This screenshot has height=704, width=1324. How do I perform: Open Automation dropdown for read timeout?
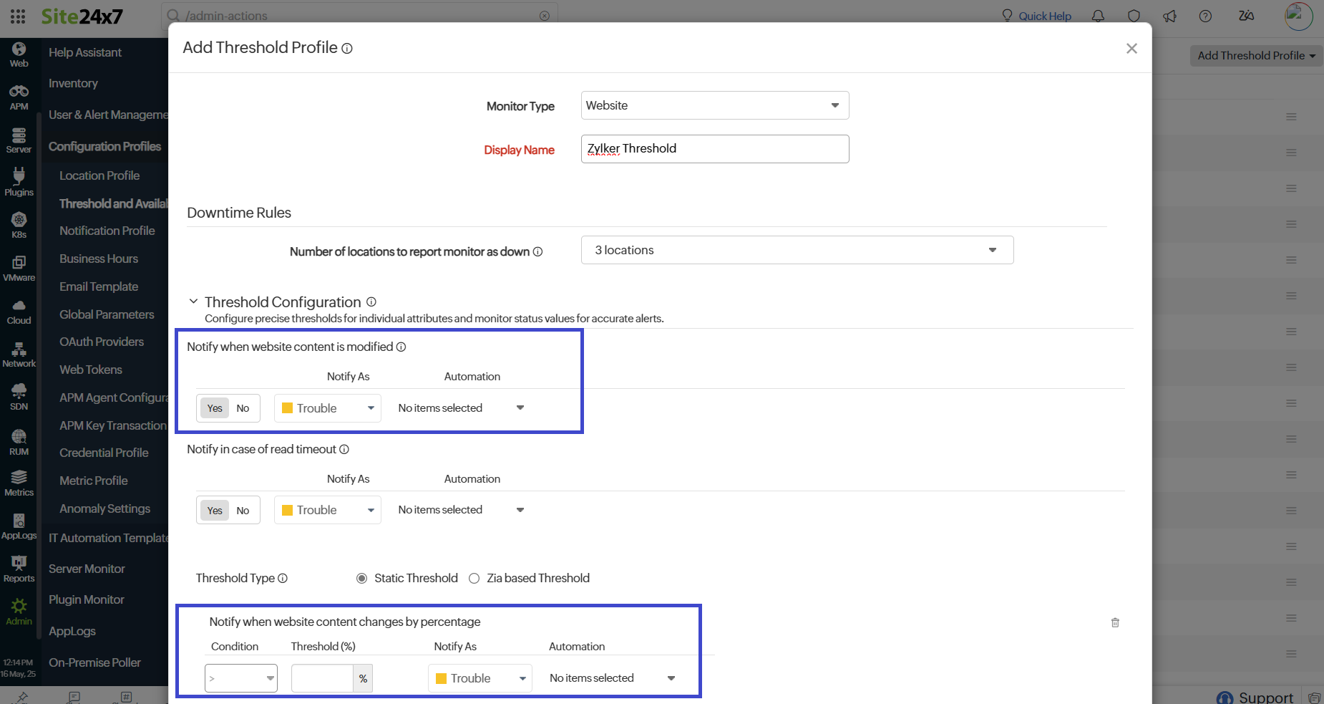[x=462, y=510]
